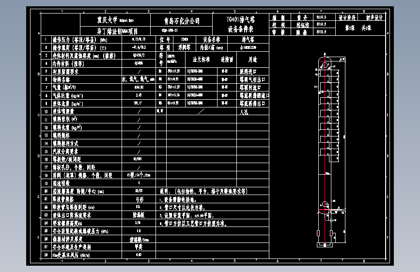Click the 安全装置起跳或爆破压力 row label

coord(80,231)
